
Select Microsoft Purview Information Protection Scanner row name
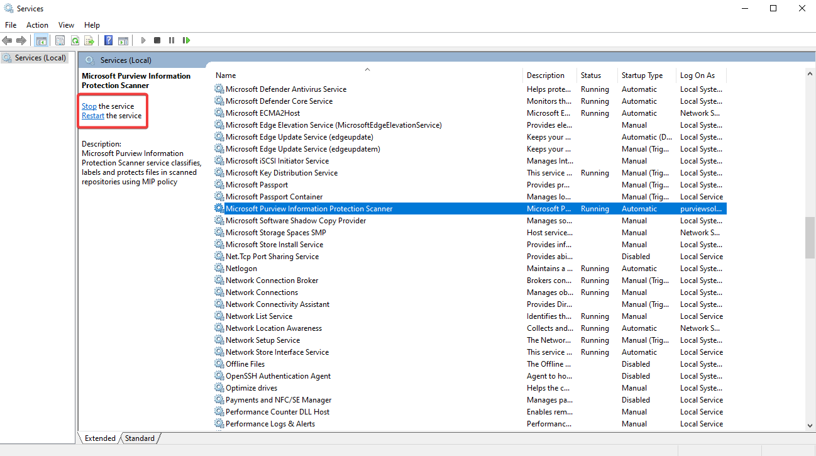tap(309, 209)
